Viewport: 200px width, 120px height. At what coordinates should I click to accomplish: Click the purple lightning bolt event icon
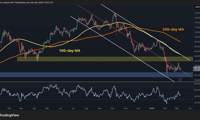[x=180, y=80]
